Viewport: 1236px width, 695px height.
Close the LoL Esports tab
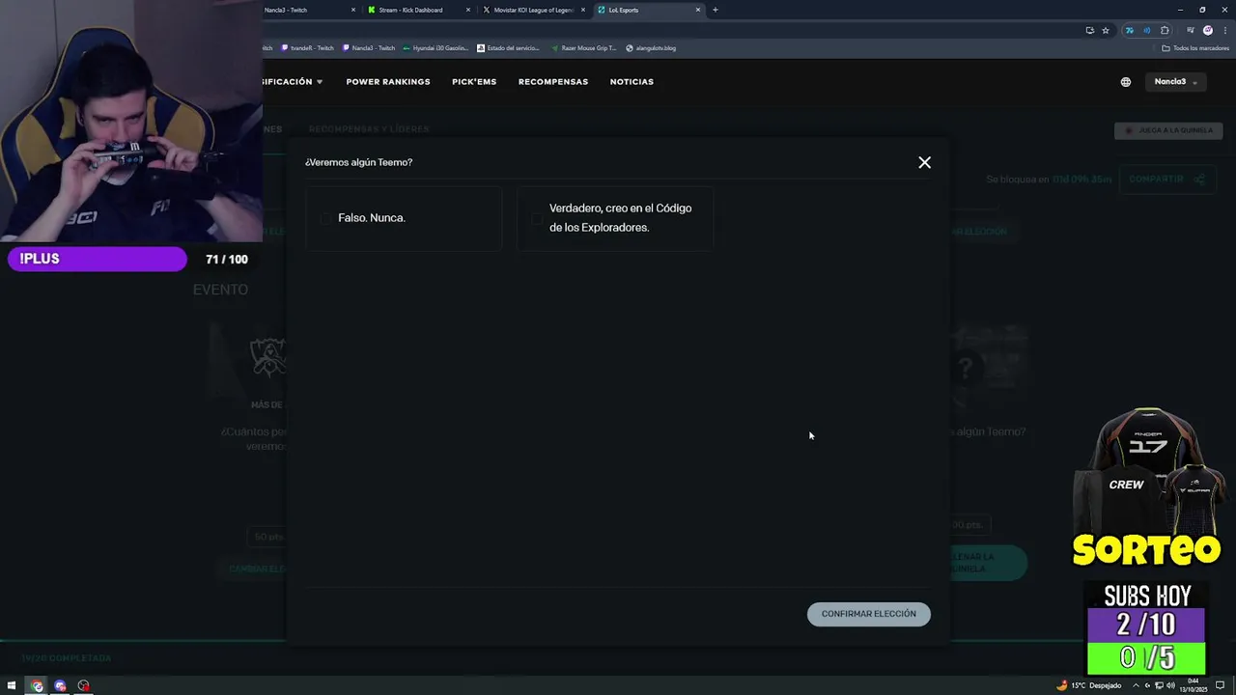(x=698, y=10)
